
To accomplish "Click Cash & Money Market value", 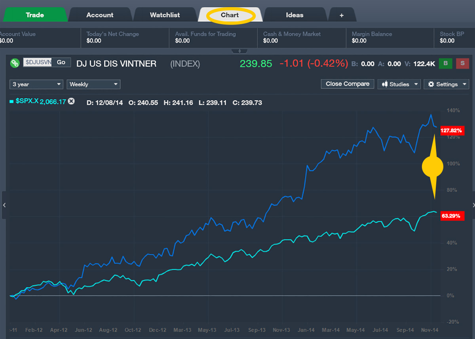I will click(x=271, y=41).
